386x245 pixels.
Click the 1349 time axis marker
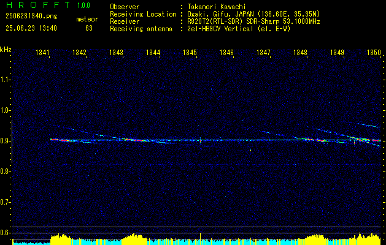(338, 52)
